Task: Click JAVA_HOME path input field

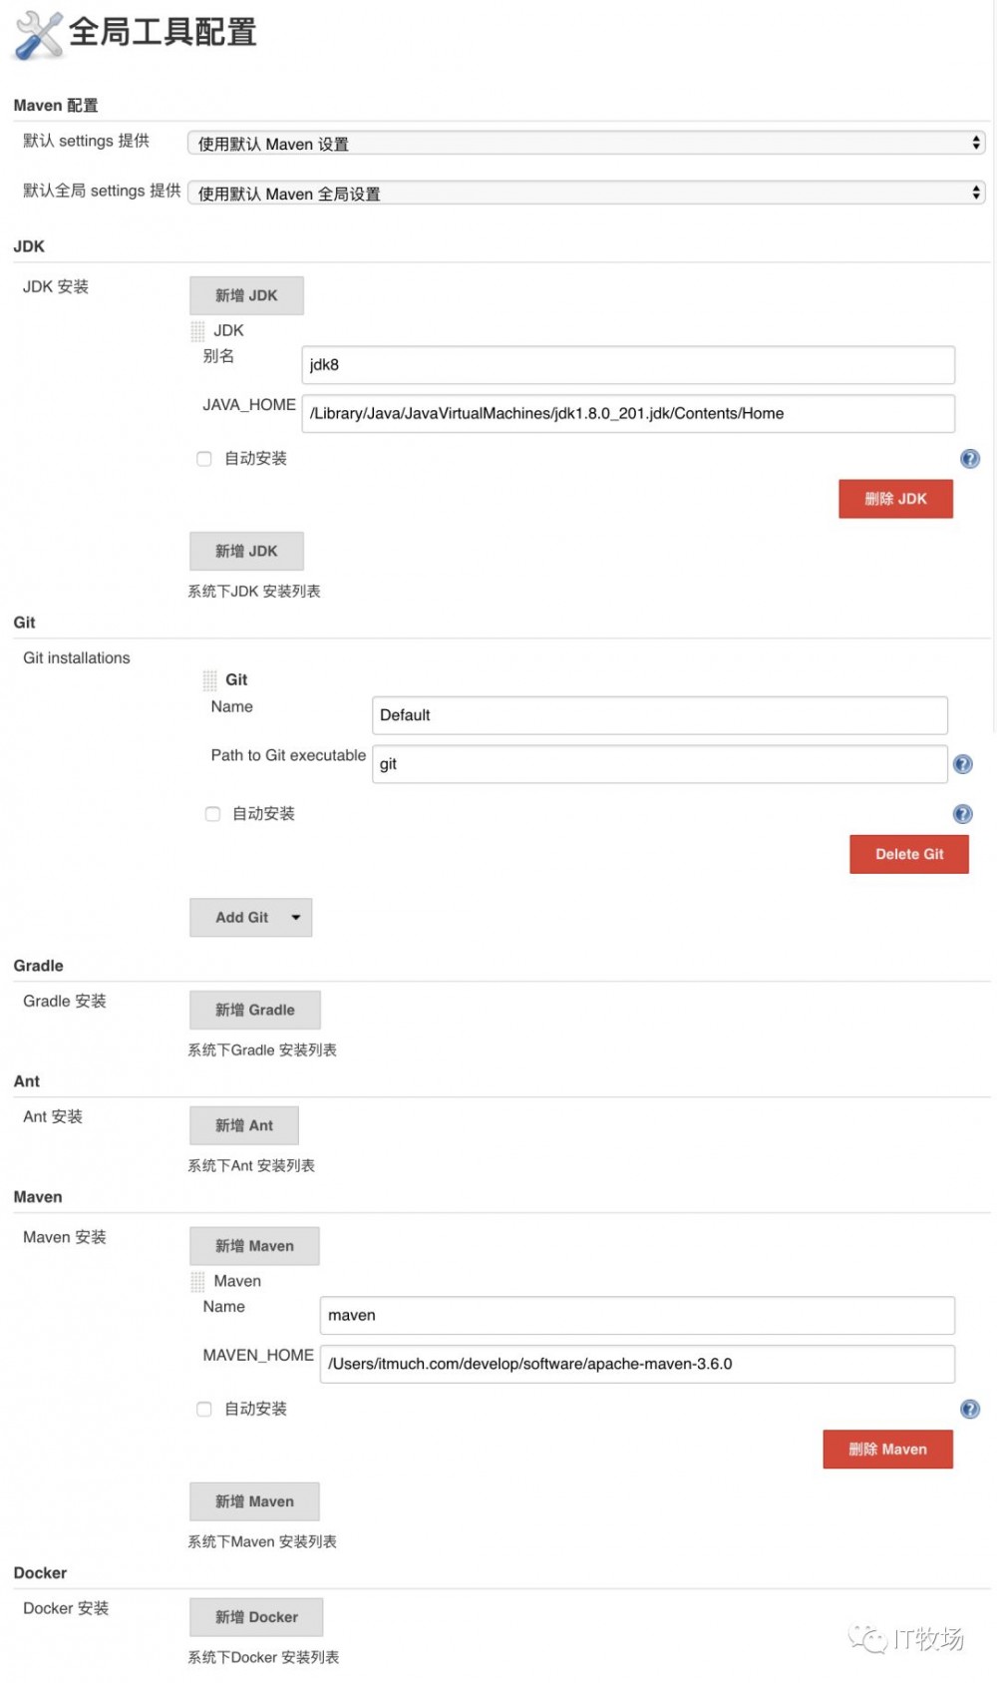Action: [628, 414]
